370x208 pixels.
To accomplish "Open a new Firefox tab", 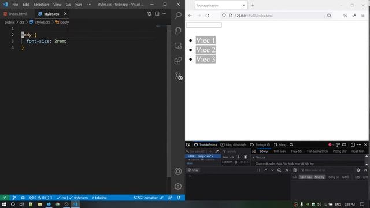I will [253, 5].
